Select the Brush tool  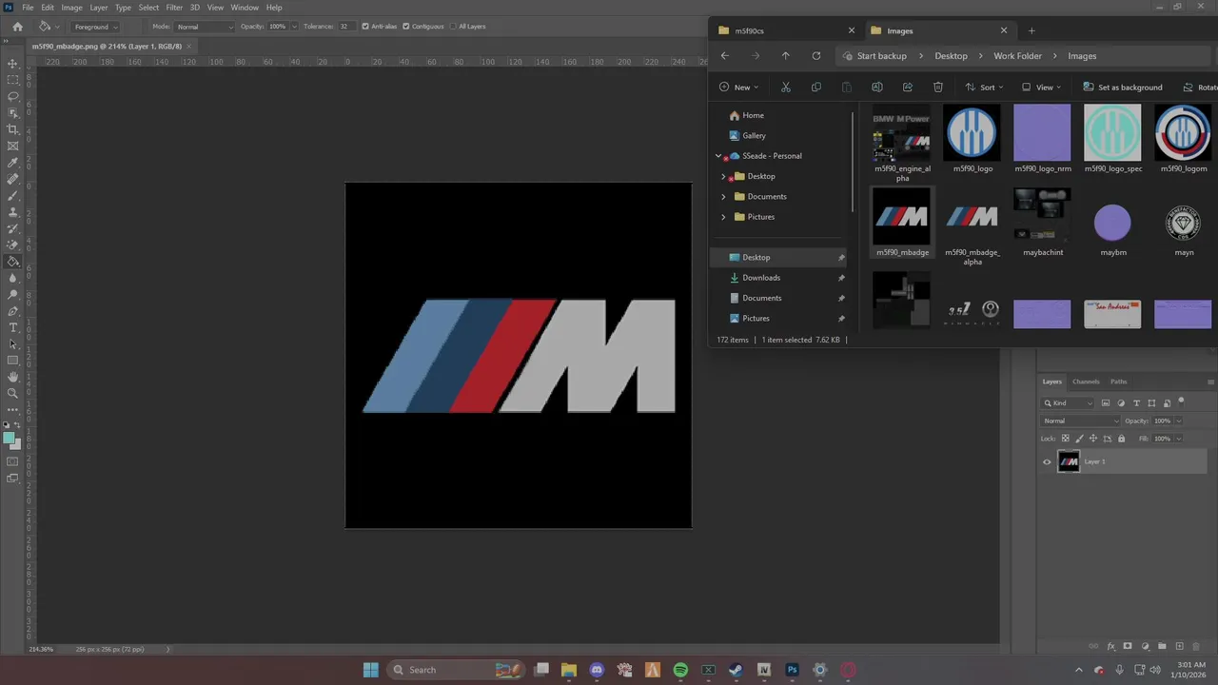pos(12,196)
